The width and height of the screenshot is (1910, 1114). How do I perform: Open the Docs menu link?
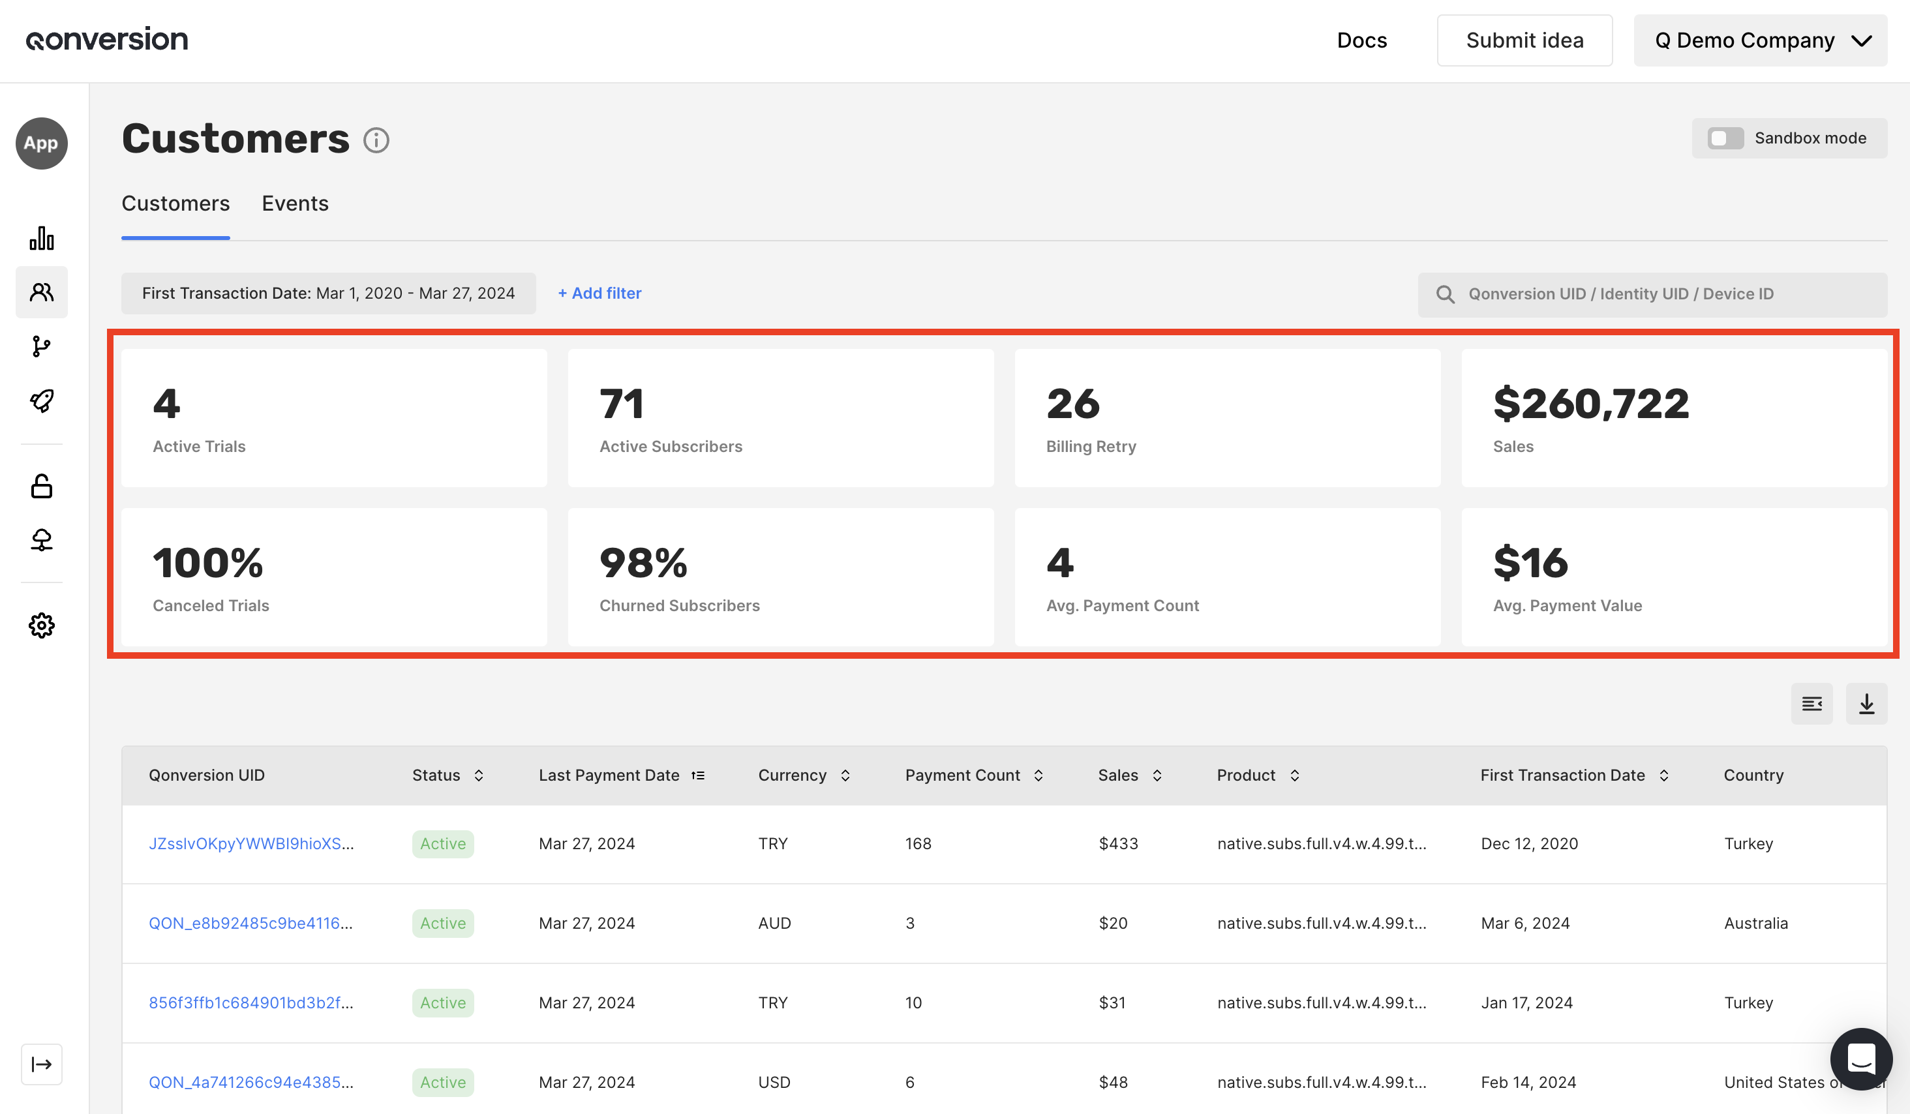(x=1361, y=40)
